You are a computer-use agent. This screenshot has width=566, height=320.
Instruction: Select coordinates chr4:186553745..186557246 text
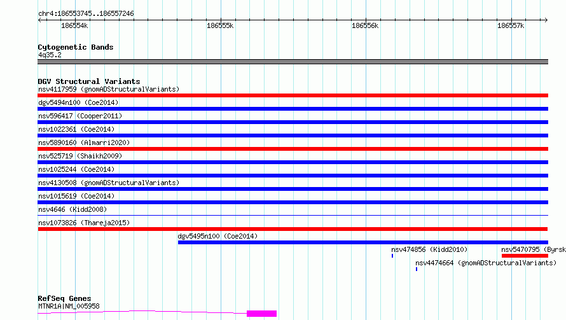pos(86,13)
